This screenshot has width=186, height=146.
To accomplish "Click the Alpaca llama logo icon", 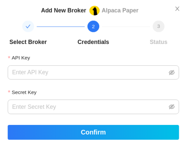I will [95, 10].
